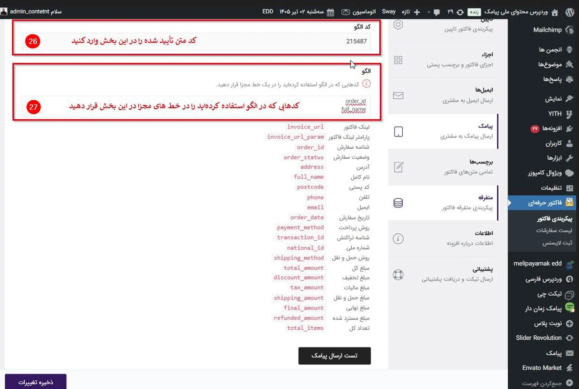Image resolution: width=579 pixels, height=389 pixels.
Task: Click the refunded_amount code
Action: [299, 318]
